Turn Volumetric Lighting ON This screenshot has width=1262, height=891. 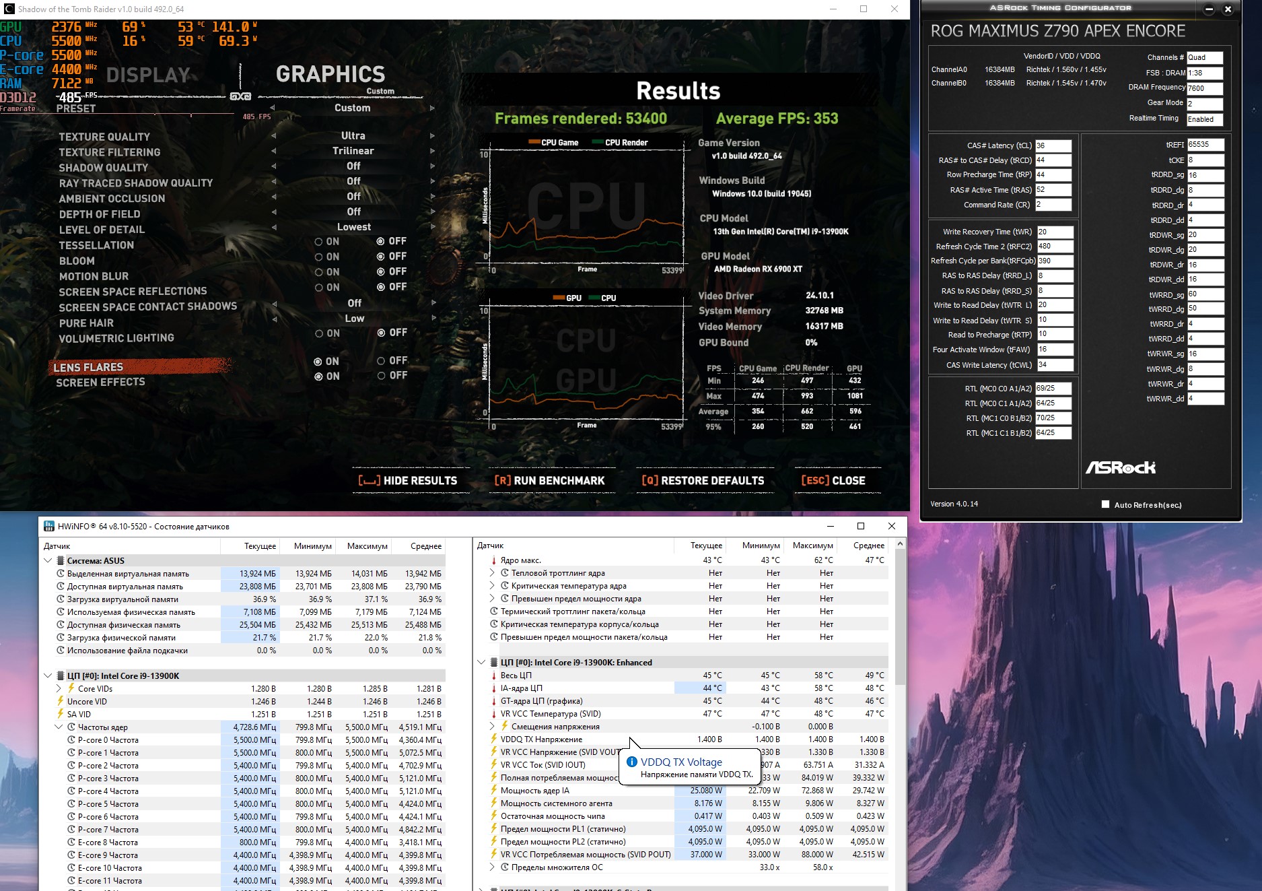(x=318, y=333)
